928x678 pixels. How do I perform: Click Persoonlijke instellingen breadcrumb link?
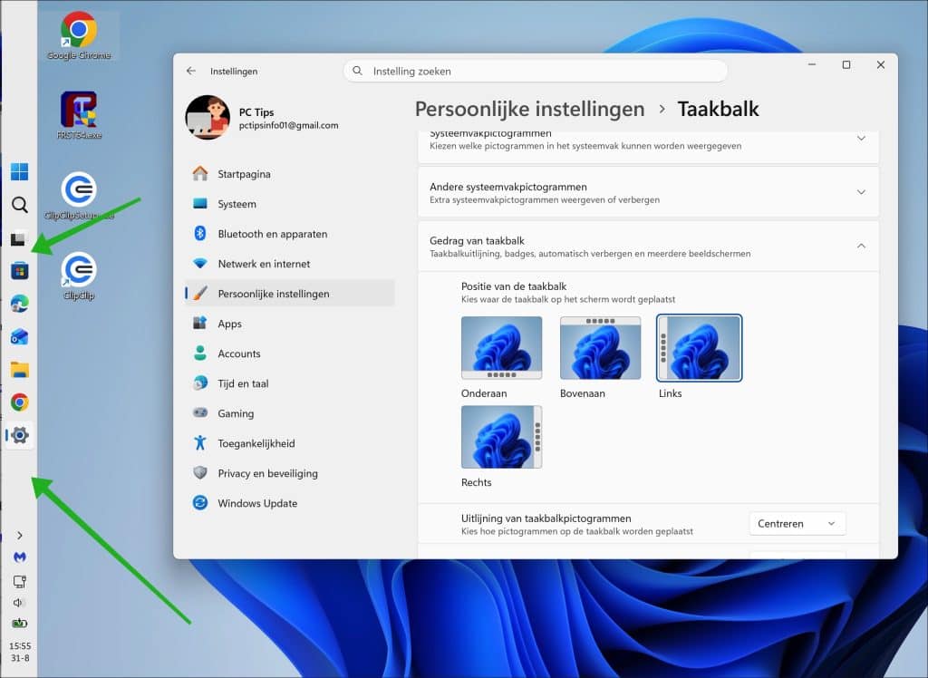pyautogui.click(x=529, y=109)
